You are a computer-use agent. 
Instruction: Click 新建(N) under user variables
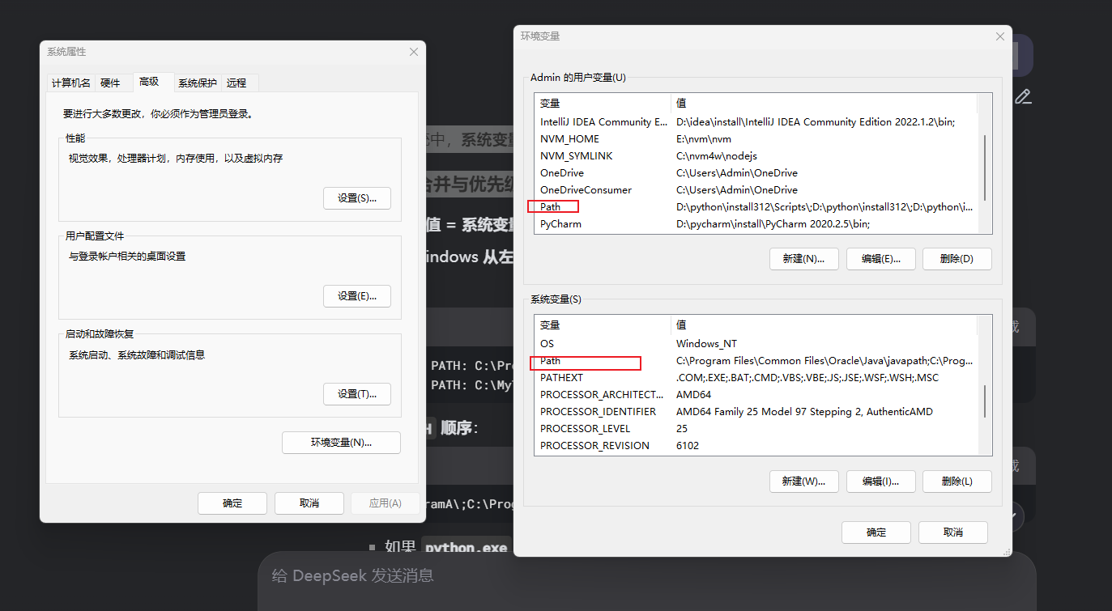pos(803,258)
